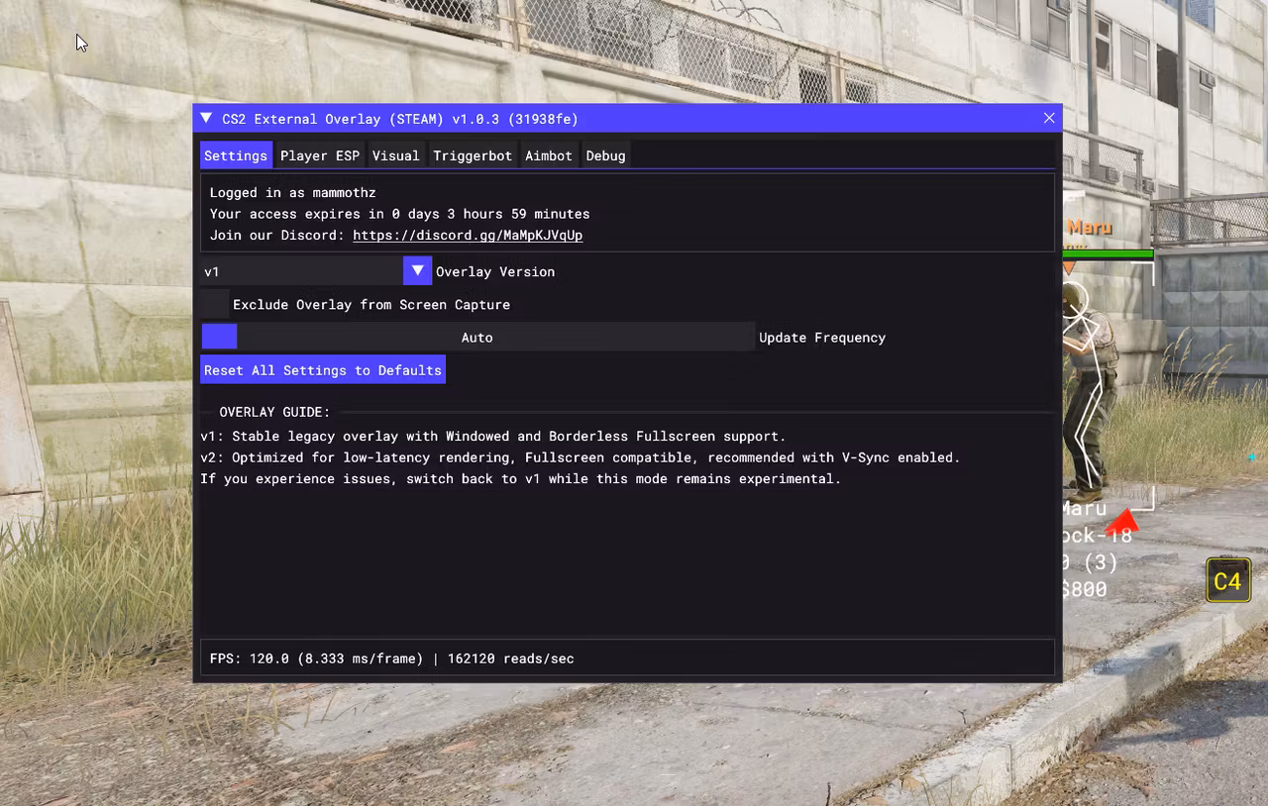Image resolution: width=1268 pixels, height=806 pixels.
Task: Click the 'Logged in as mammothz' text
Action: (x=293, y=193)
